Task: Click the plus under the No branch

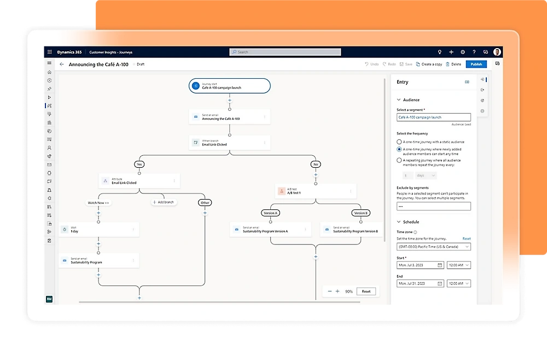Action: point(316,175)
